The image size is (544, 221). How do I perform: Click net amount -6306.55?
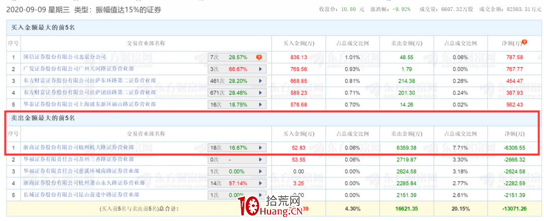pos(515,148)
